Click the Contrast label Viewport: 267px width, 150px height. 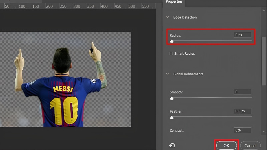pos(177,130)
